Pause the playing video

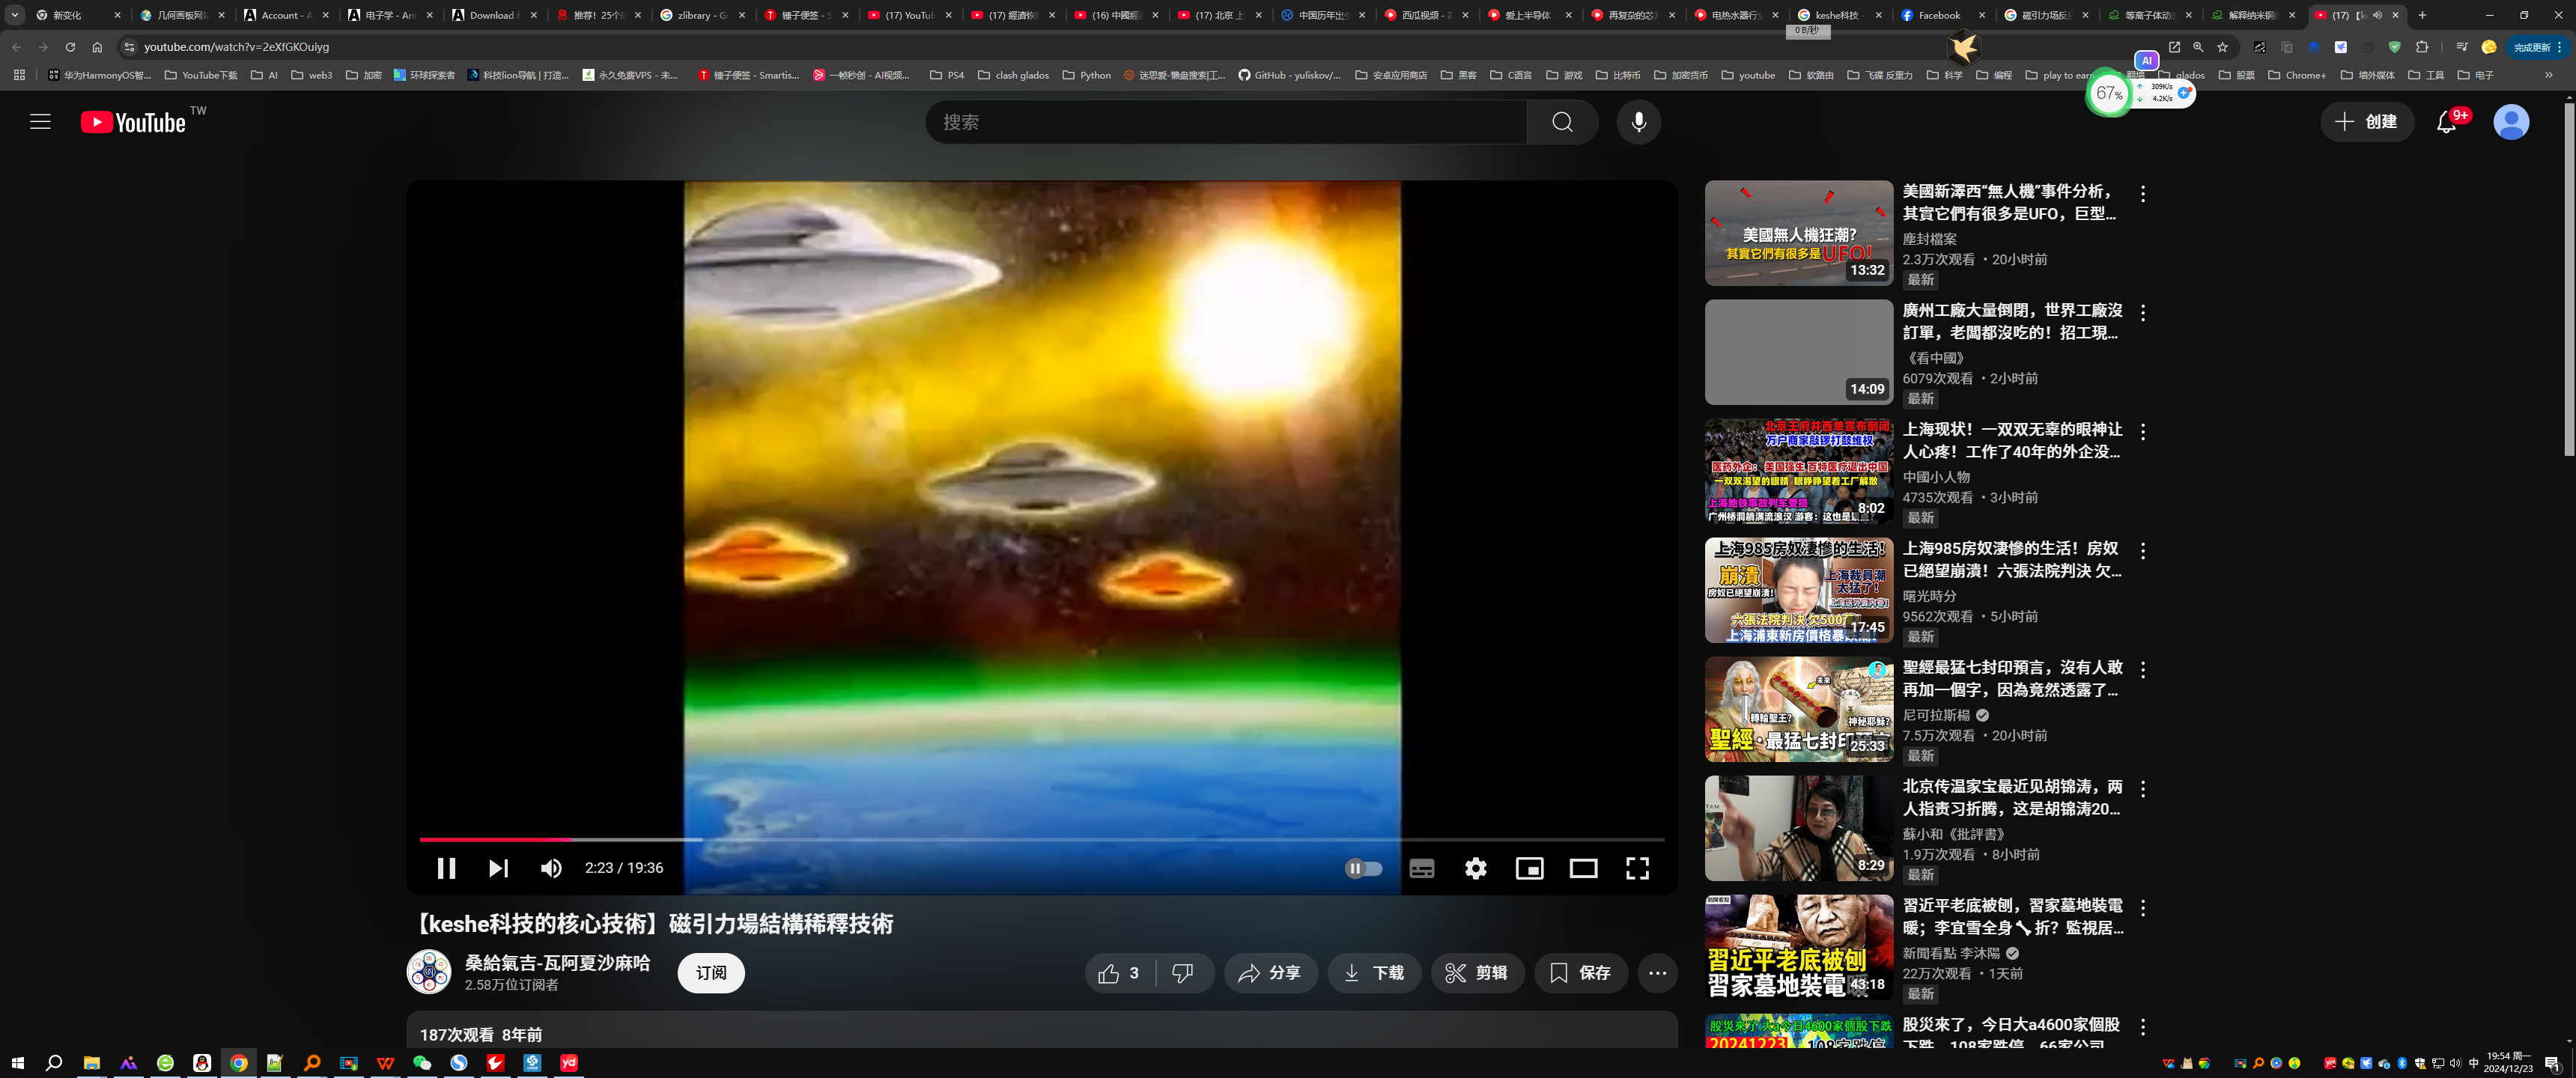tap(446, 868)
